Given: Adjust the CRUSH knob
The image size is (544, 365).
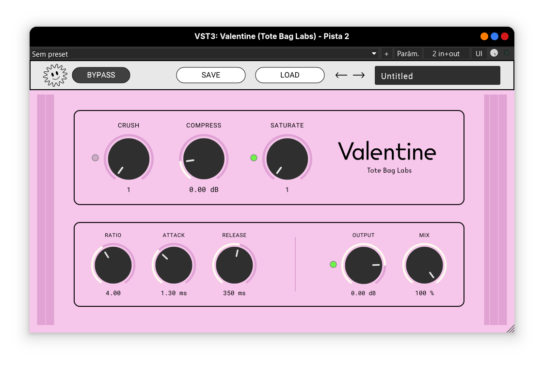Looking at the screenshot, I should pos(128,159).
